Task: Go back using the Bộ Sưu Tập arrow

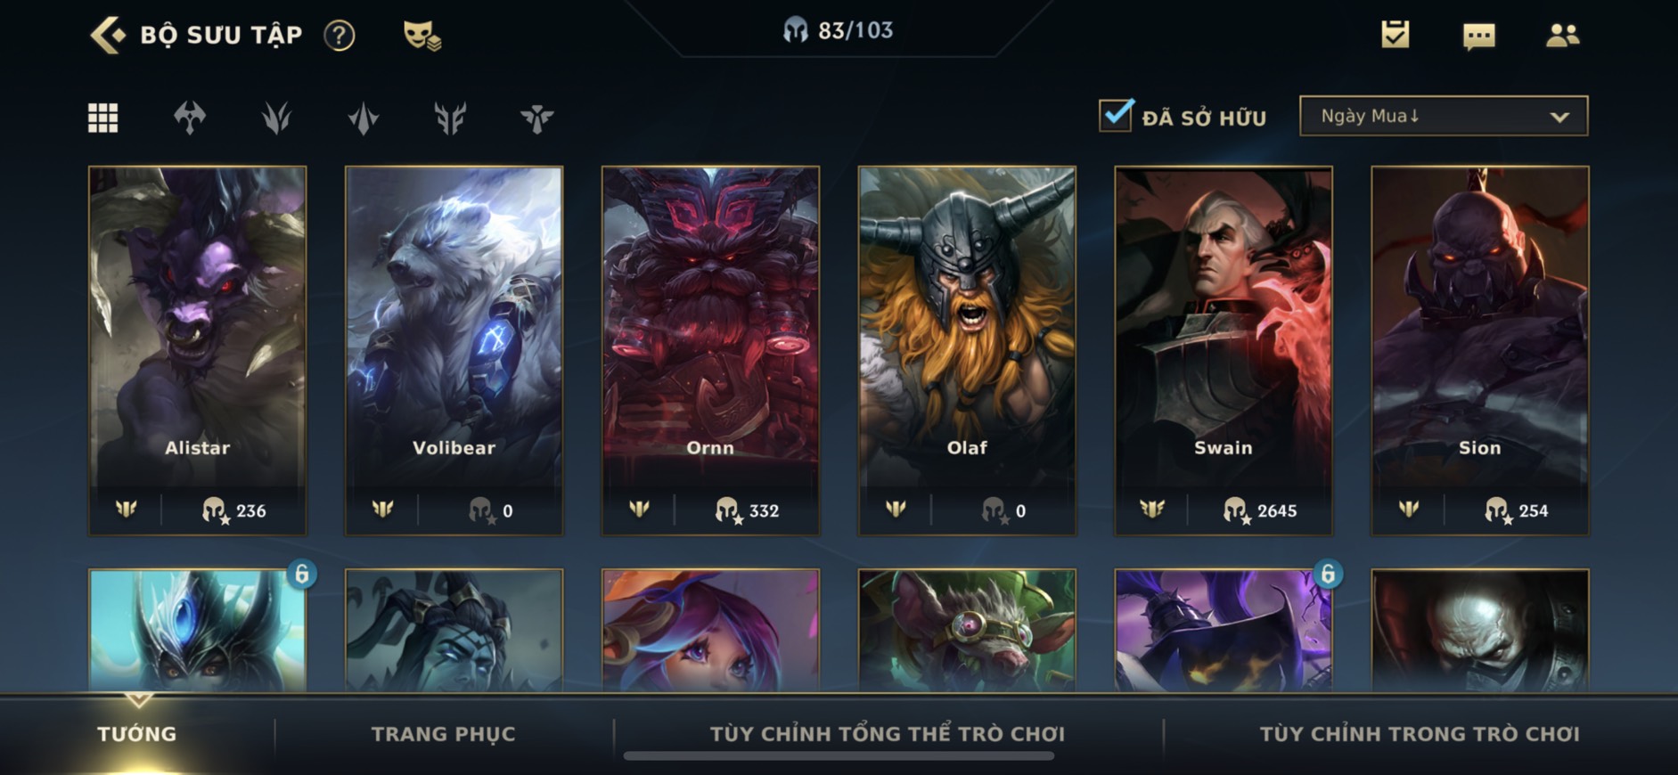Action: pyautogui.click(x=108, y=36)
